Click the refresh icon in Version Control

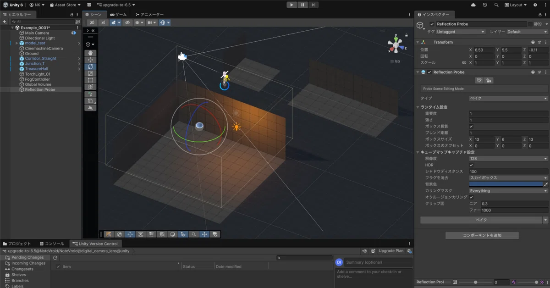[x=55, y=258]
